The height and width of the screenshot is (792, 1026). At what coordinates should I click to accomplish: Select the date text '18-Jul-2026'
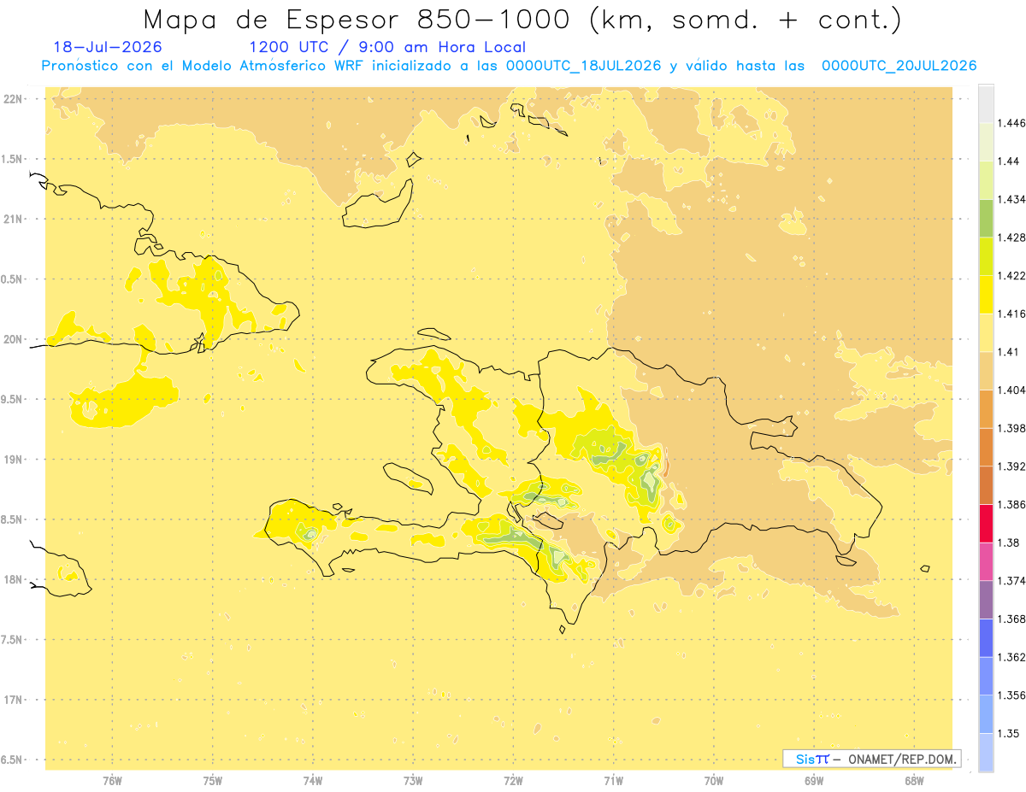click(x=108, y=47)
